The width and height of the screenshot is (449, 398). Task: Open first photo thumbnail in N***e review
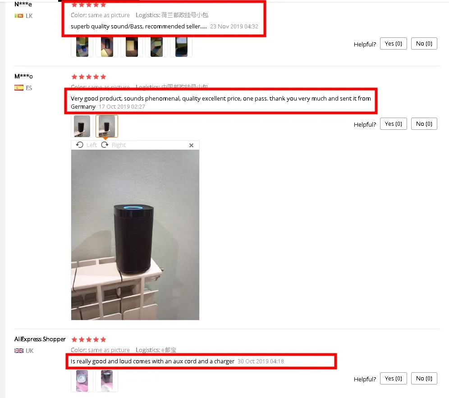point(82,47)
